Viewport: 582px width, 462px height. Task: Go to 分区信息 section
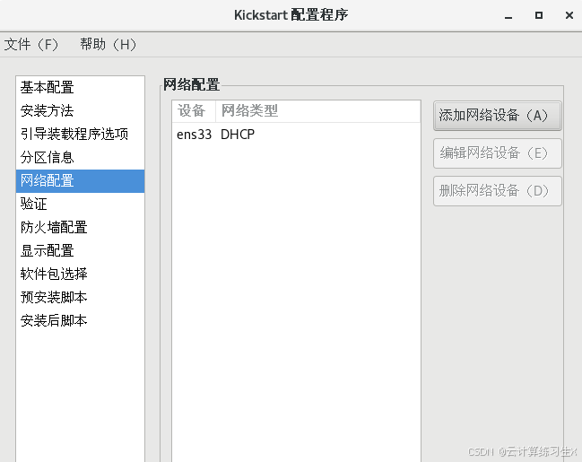tap(80, 158)
